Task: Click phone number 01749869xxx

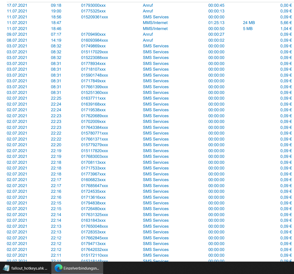Action: [93, 46]
